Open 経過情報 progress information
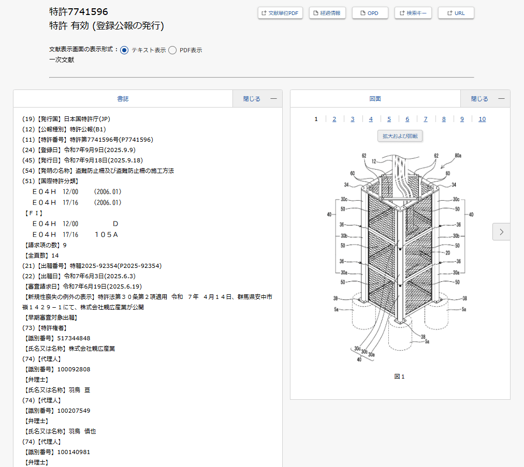The height and width of the screenshot is (467, 524). [327, 13]
